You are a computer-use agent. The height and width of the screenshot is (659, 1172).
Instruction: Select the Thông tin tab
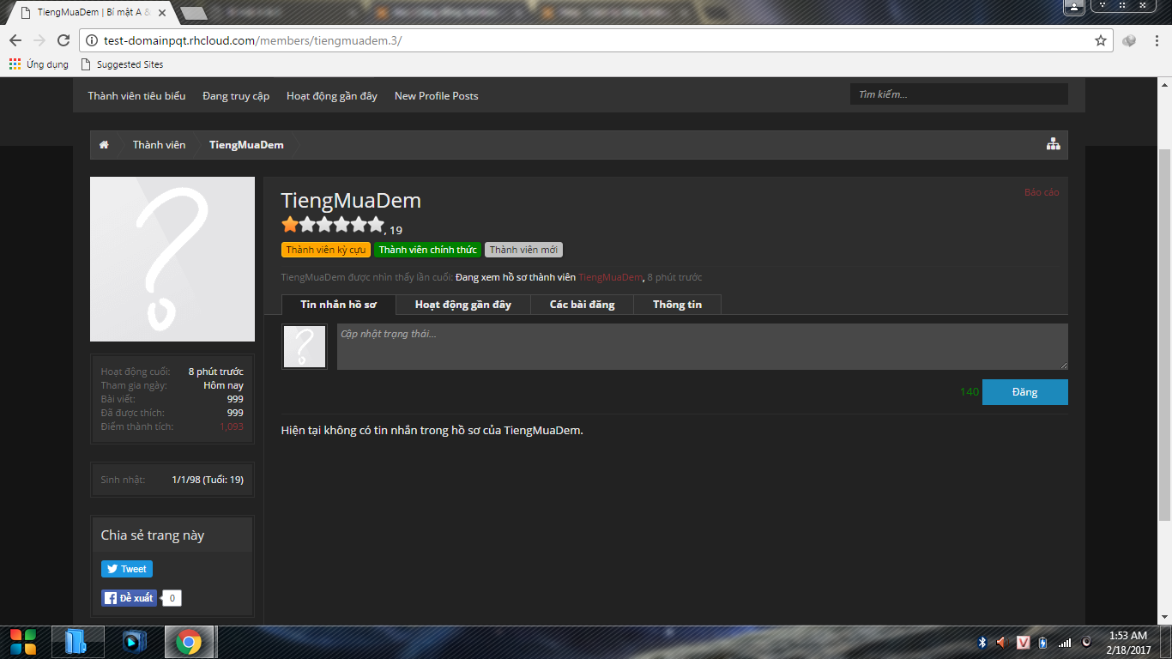(x=677, y=305)
